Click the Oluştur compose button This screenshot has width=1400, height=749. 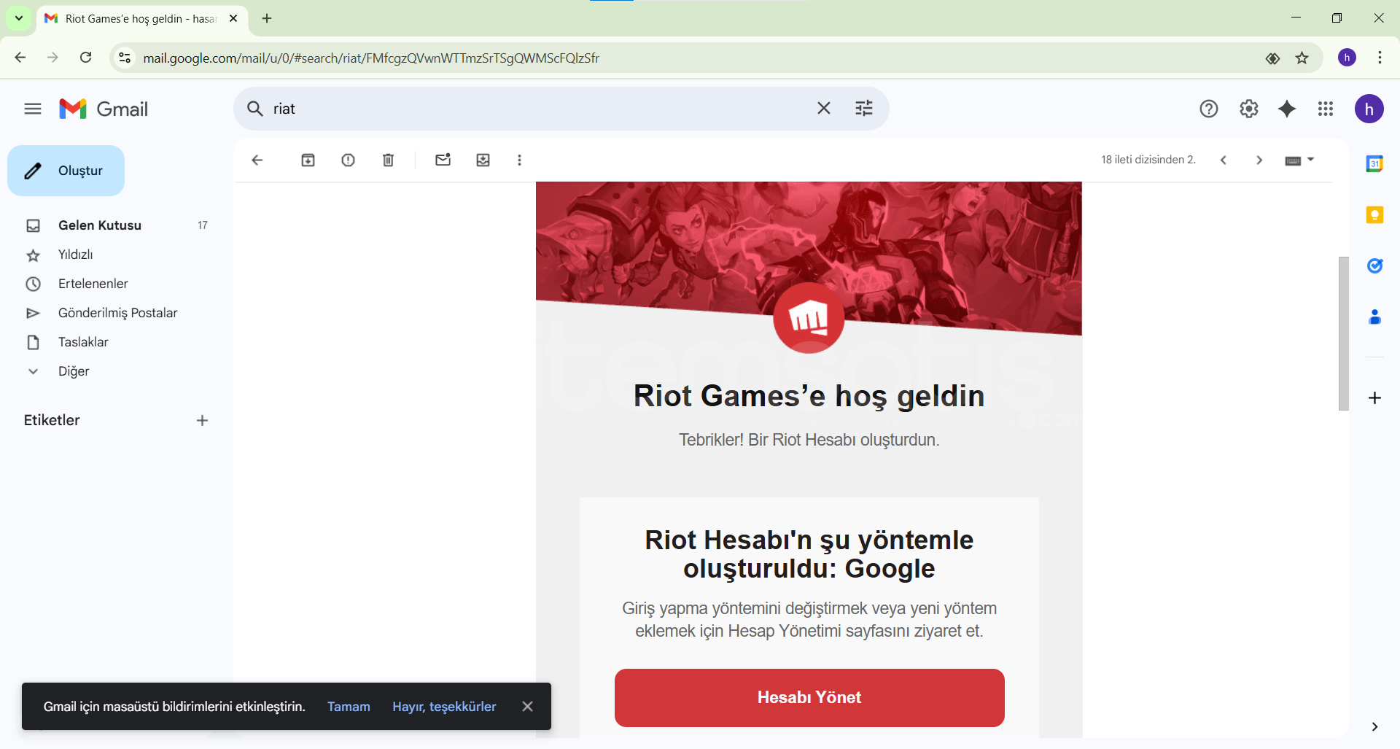click(66, 171)
